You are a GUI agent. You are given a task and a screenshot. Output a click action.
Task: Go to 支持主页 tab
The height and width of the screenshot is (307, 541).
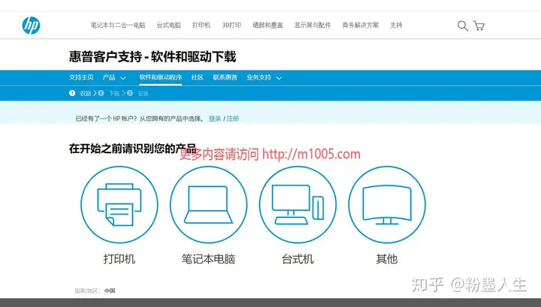tap(81, 77)
